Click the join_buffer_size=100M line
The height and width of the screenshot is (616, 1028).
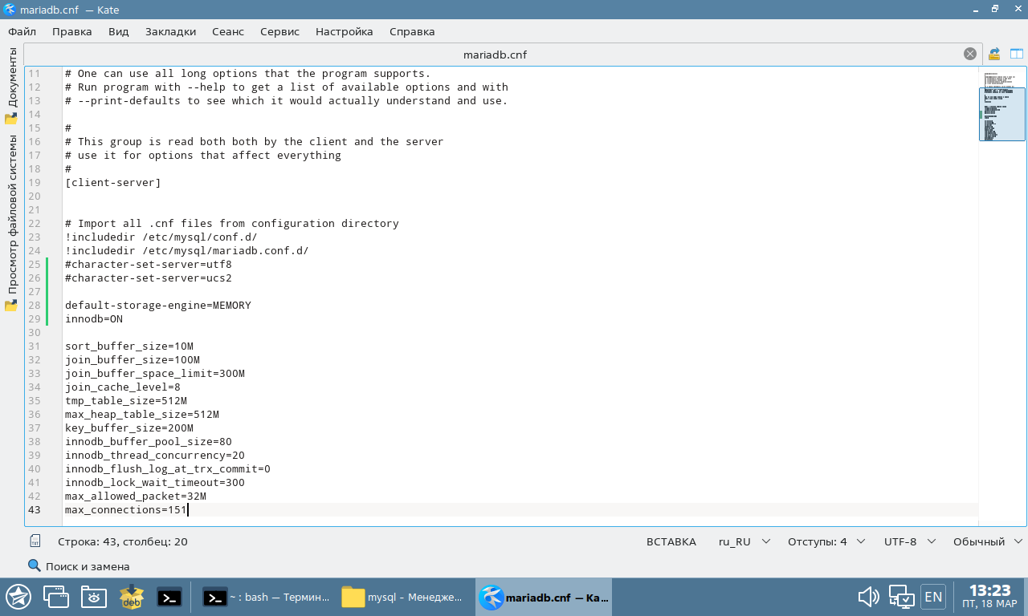133,360
